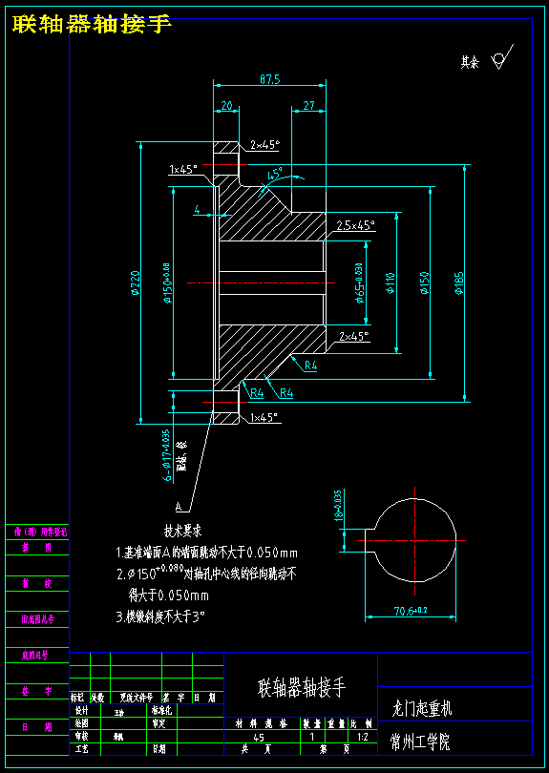Click the 龙门起重机 project name

422,709
